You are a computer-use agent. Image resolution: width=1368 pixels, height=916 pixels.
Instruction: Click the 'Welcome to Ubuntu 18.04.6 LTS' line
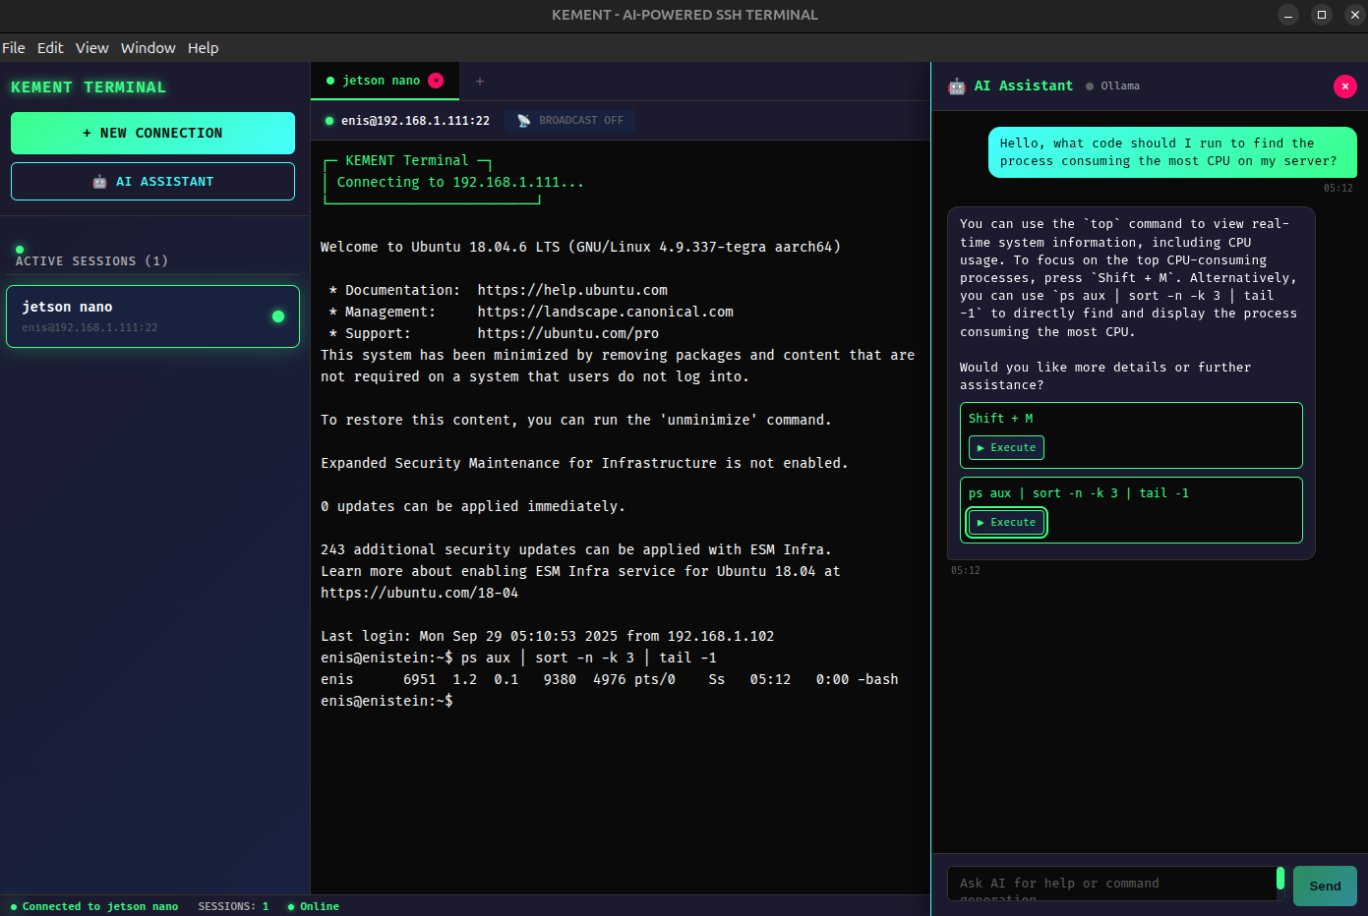(580, 247)
